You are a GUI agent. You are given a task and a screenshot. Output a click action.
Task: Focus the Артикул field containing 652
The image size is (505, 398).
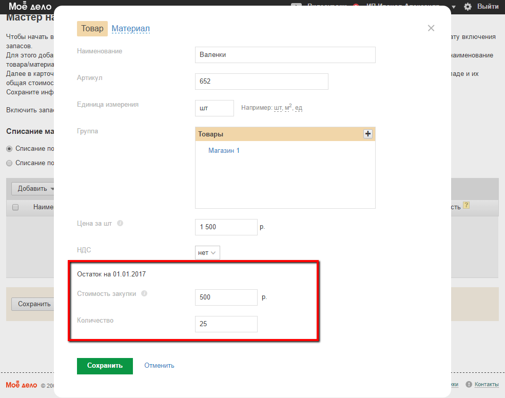(262, 82)
